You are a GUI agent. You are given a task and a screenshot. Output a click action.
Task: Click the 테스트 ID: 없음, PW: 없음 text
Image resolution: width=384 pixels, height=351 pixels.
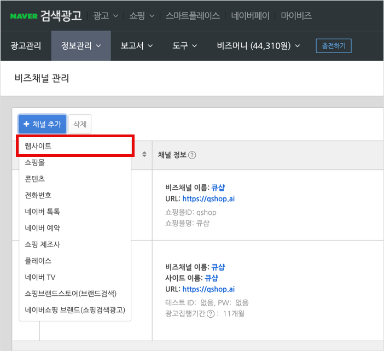(207, 303)
